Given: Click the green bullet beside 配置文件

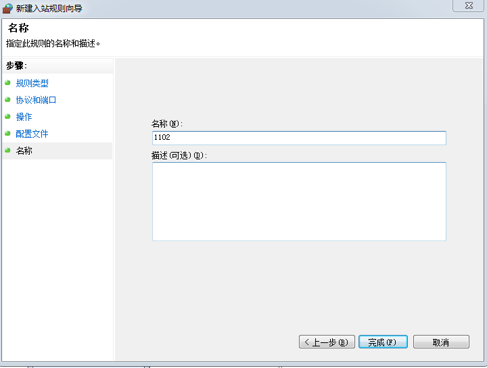Looking at the screenshot, I should (x=7, y=133).
